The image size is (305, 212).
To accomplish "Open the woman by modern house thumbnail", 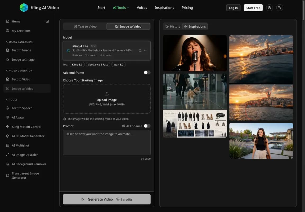I will [x=261, y=141].
